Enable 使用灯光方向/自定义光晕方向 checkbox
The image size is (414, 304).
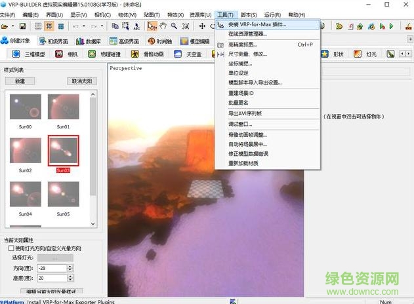pos(11,248)
